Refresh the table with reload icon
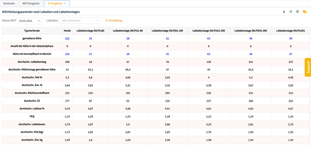Viewport: 311px width, 146px height. pyautogui.click(x=291, y=12)
